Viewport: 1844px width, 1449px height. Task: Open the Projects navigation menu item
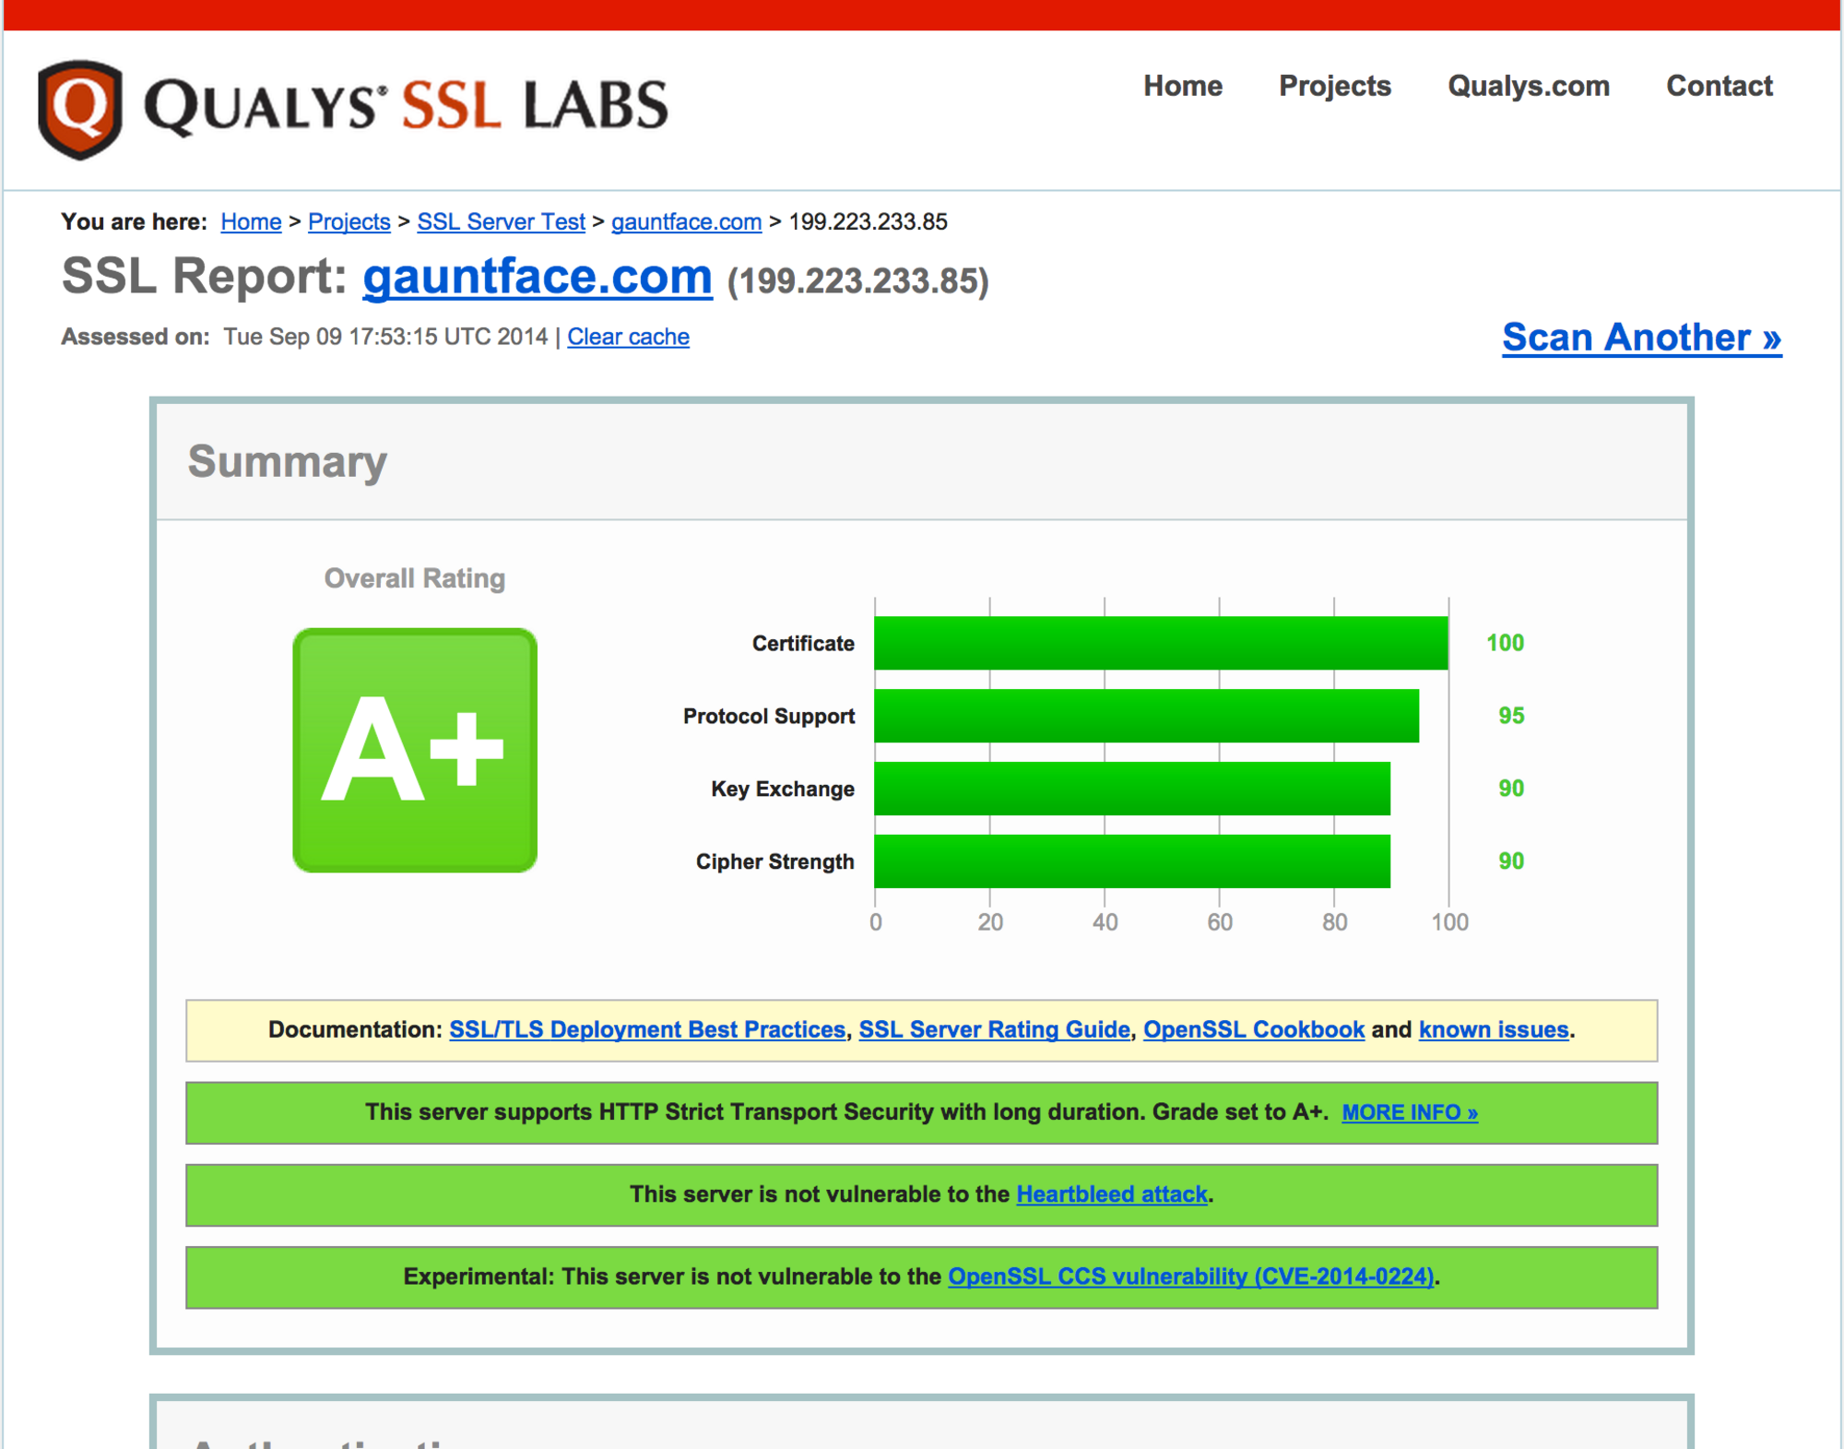(x=1334, y=86)
